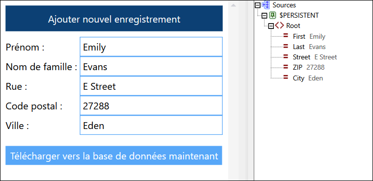Collapse the $PERSISTENT node
Viewport: 373px width, 181px height.
click(265, 16)
